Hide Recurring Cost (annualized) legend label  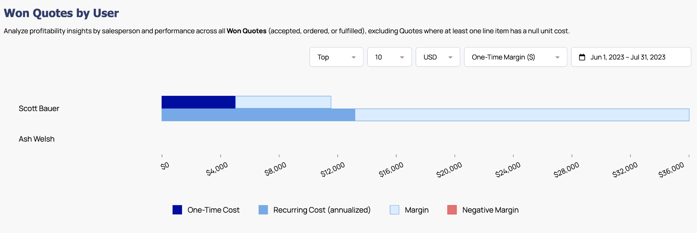pyautogui.click(x=322, y=210)
